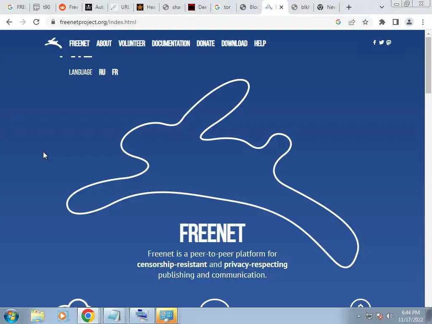Open the notepad taskbar icon
432x324 pixels.
point(114,316)
